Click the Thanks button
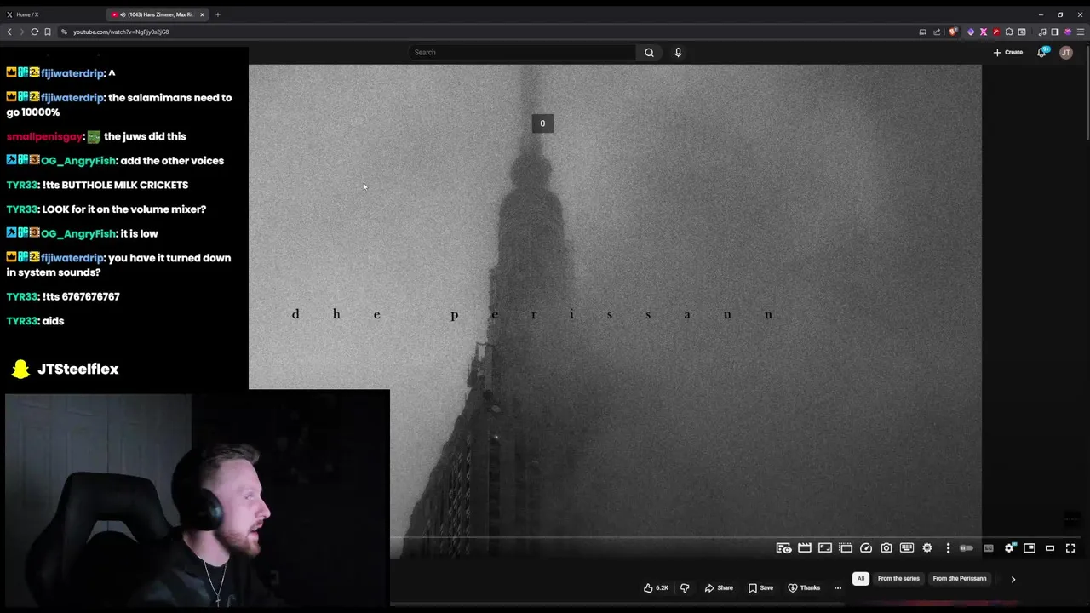The height and width of the screenshot is (613, 1090). click(x=804, y=587)
